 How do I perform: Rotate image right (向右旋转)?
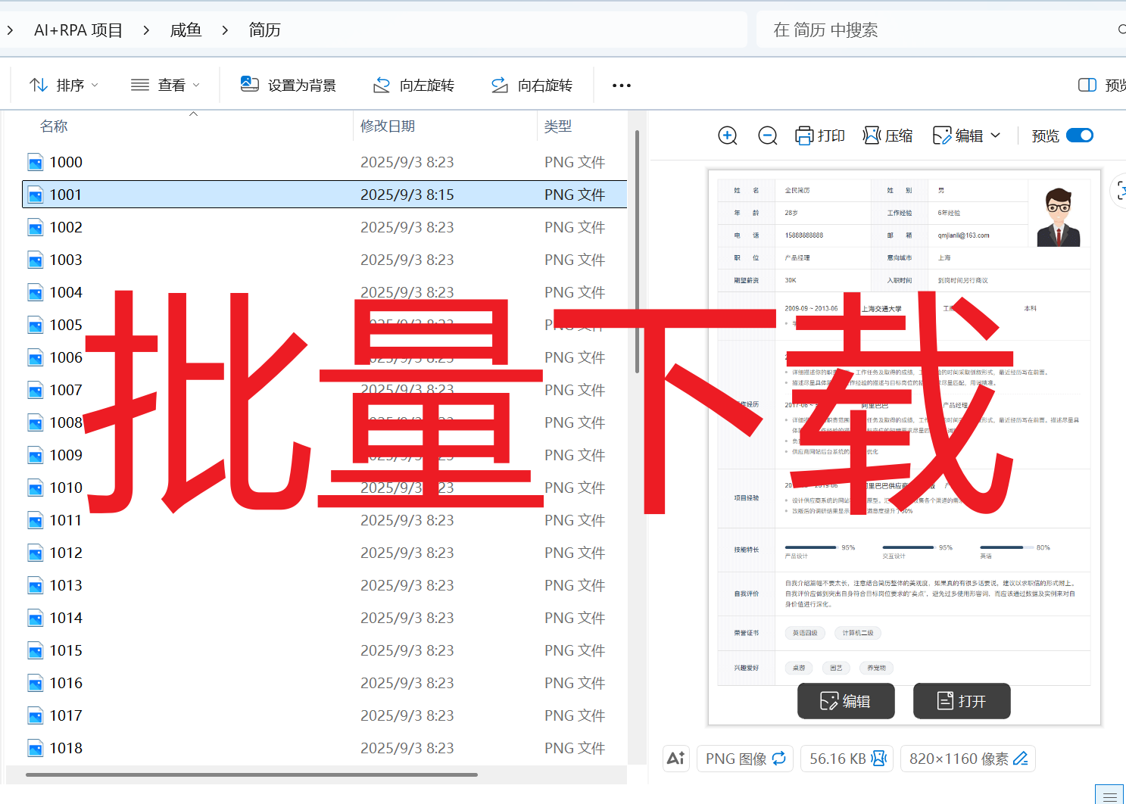point(532,86)
